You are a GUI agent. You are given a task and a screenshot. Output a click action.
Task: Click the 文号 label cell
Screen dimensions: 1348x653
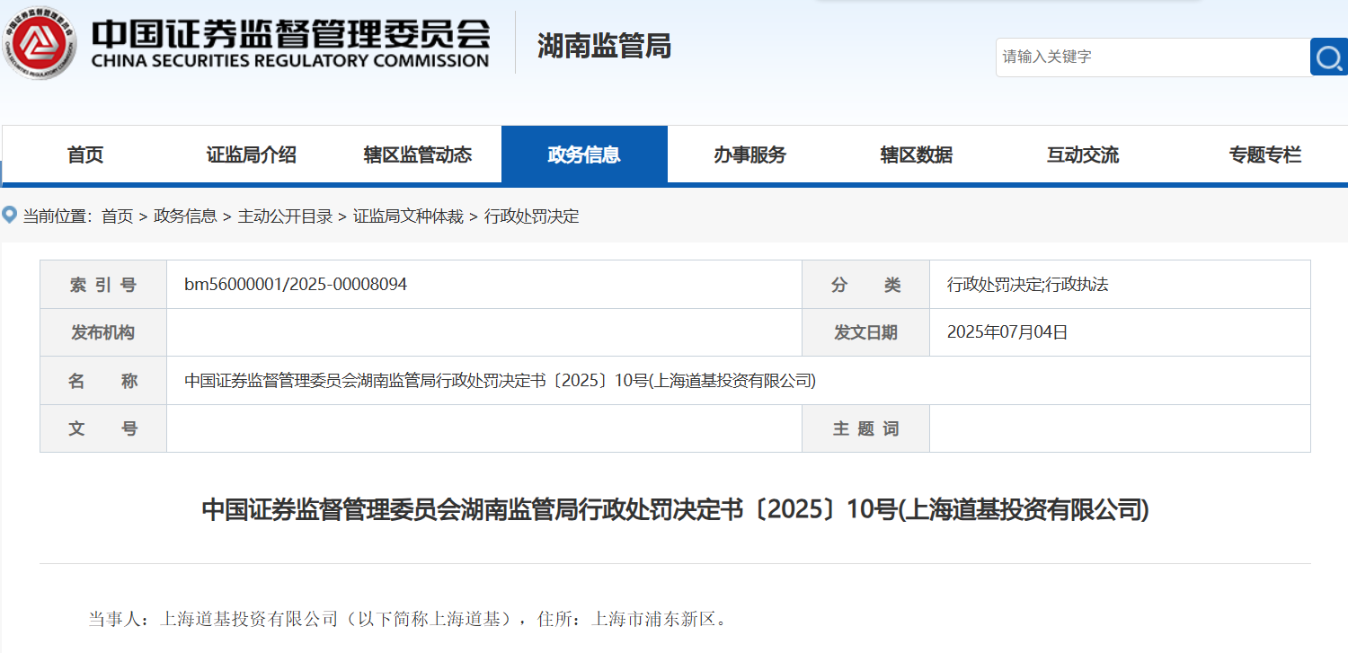pyautogui.click(x=103, y=428)
